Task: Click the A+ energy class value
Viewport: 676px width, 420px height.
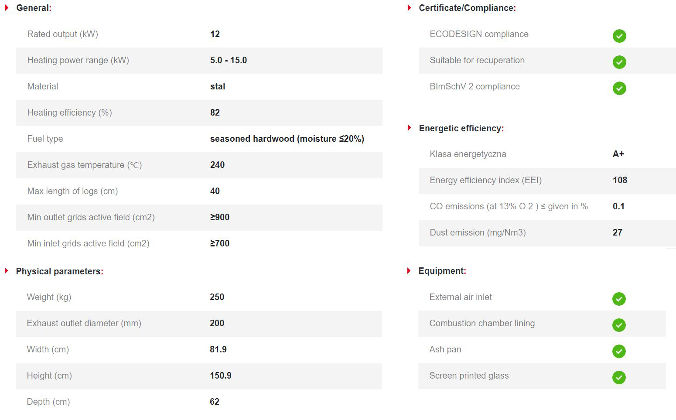Action: [618, 154]
